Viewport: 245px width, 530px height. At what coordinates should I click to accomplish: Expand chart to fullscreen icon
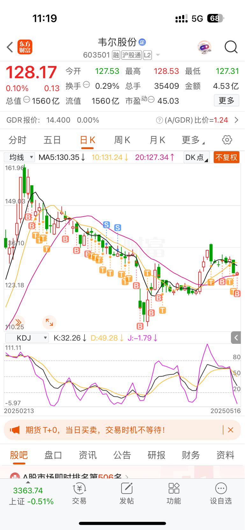(49, 322)
